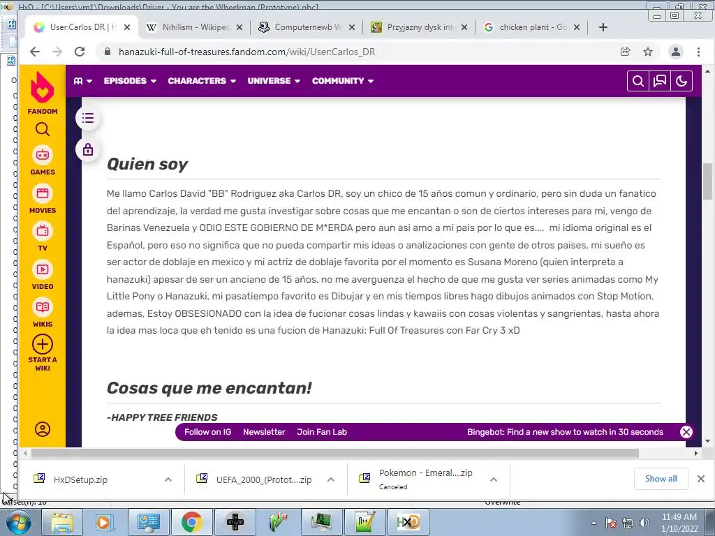
Task: Expand the Community dropdown menu
Action: pos(342,81)
